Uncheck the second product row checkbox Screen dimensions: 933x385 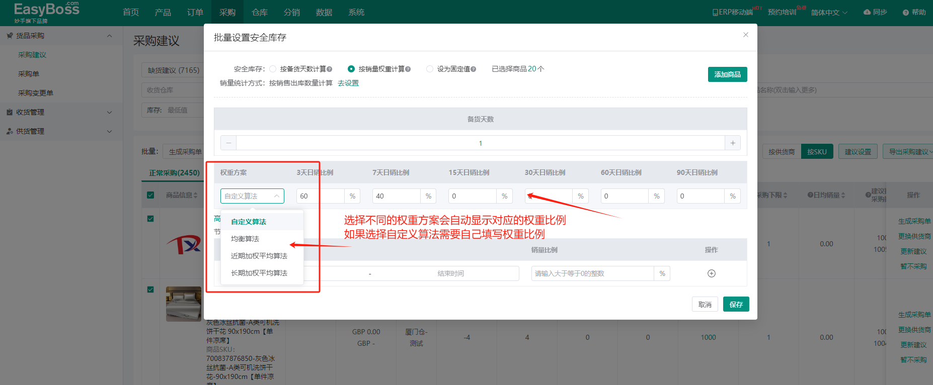[150, 290]
